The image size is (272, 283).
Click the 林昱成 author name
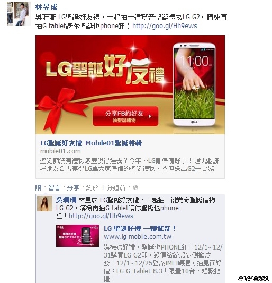[x=46, y=7]
